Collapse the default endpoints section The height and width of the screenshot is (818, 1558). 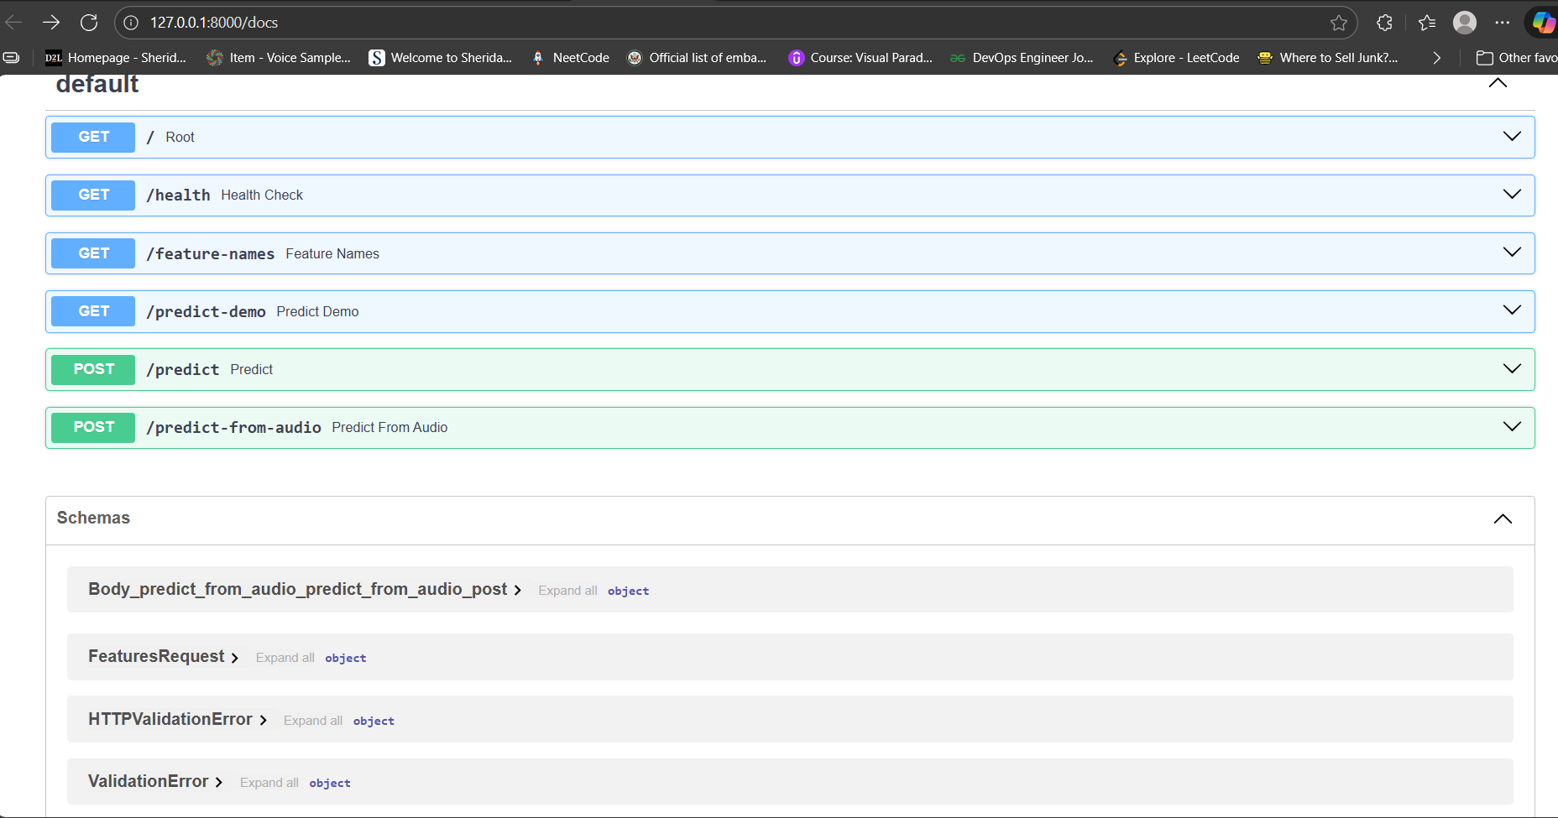point(1498,83)
